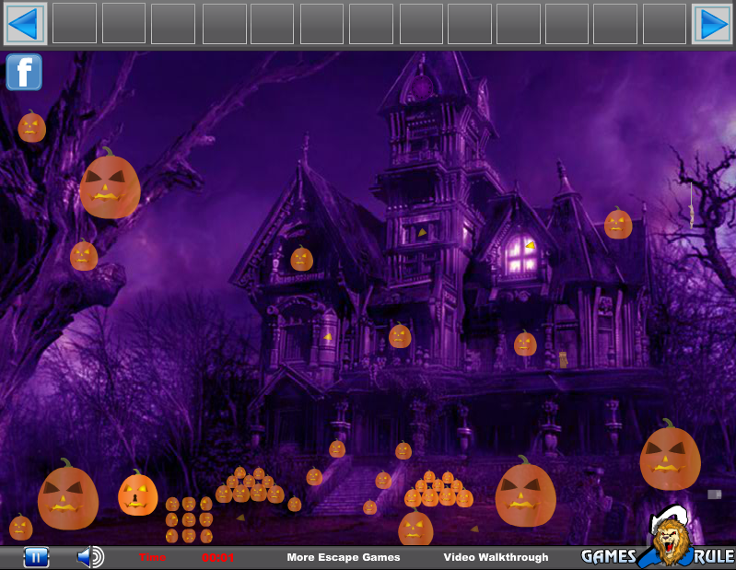The image size is (736, 570).
Task: Select the last empty inventory slot
Action: click(664, 23)
